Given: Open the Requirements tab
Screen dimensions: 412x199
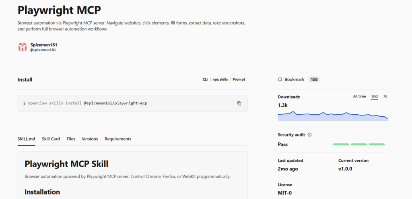Looking at the screenshot, I should click(118, 139).
